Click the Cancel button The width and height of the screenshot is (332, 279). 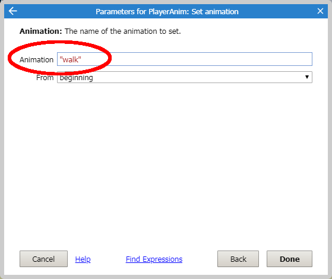(x=43, y=259)
